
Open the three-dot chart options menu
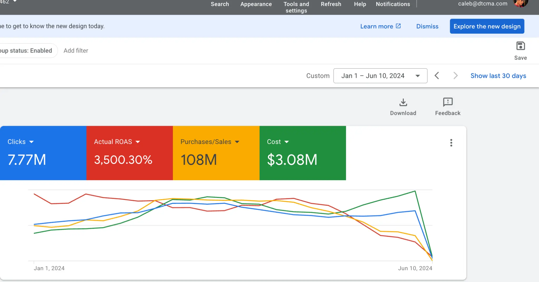click(451, 143)
